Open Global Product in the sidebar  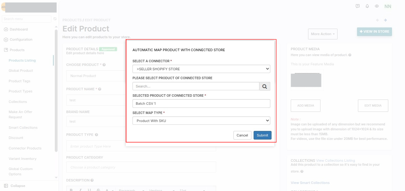coord(21,71)
